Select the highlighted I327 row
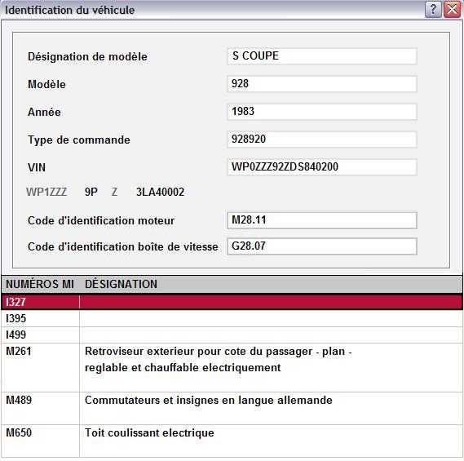The width and height of the screenshot is (464, 461). (x=232, y=302)
